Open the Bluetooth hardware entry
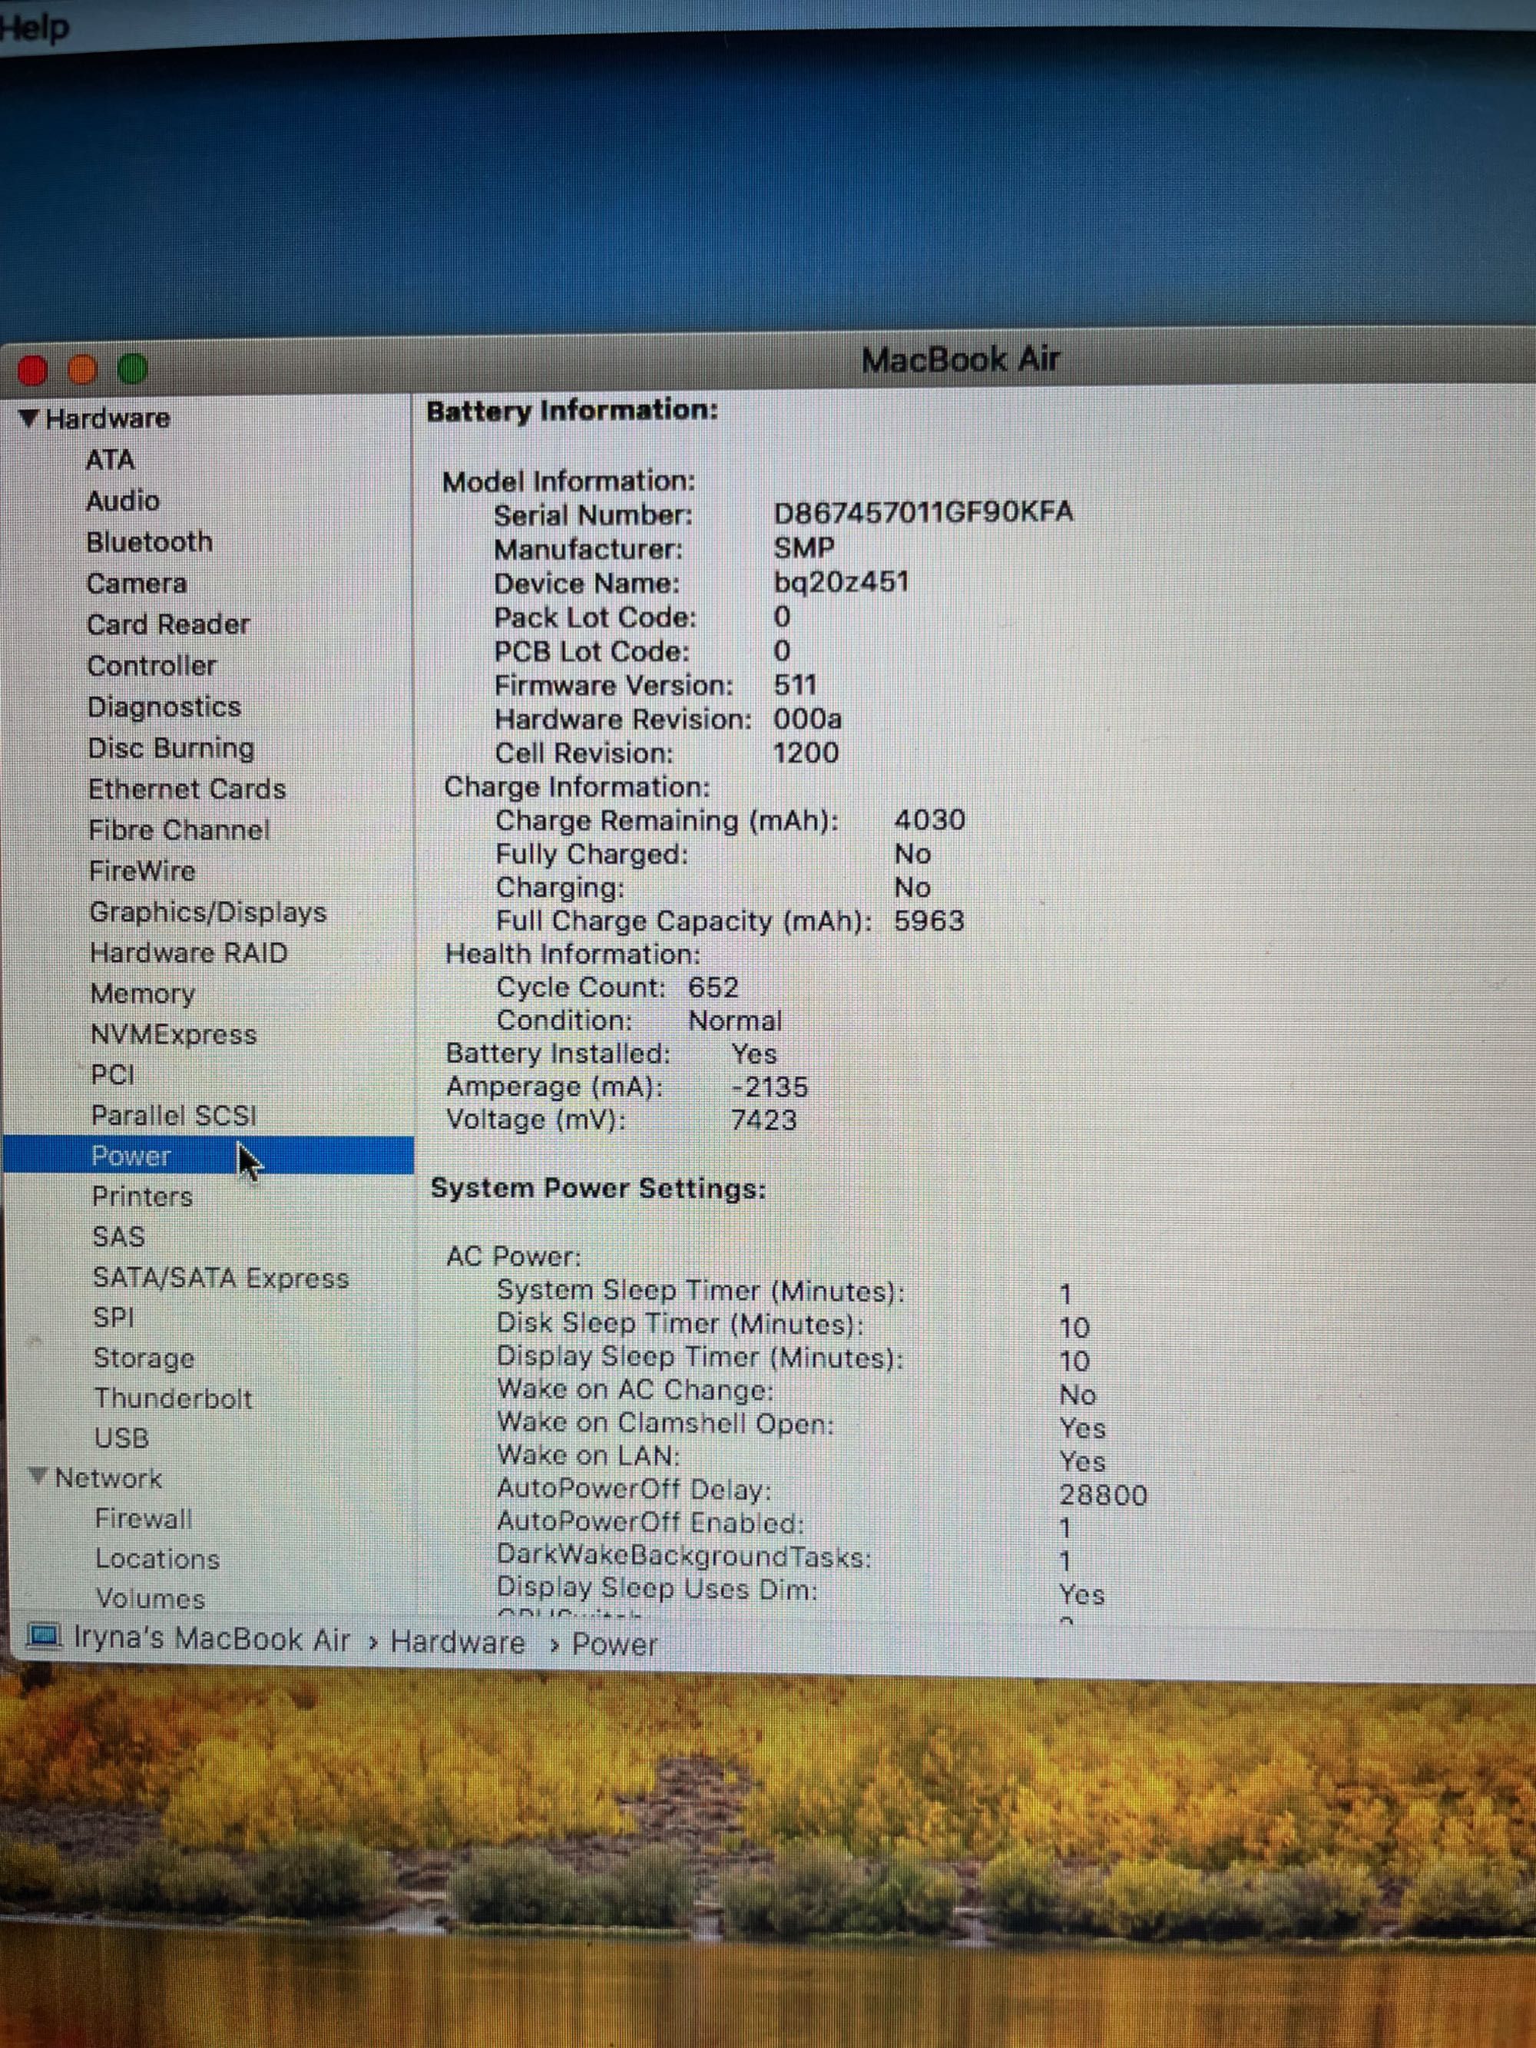Viewport: 1536px width, 2048px height. click(x=149, y=541)
